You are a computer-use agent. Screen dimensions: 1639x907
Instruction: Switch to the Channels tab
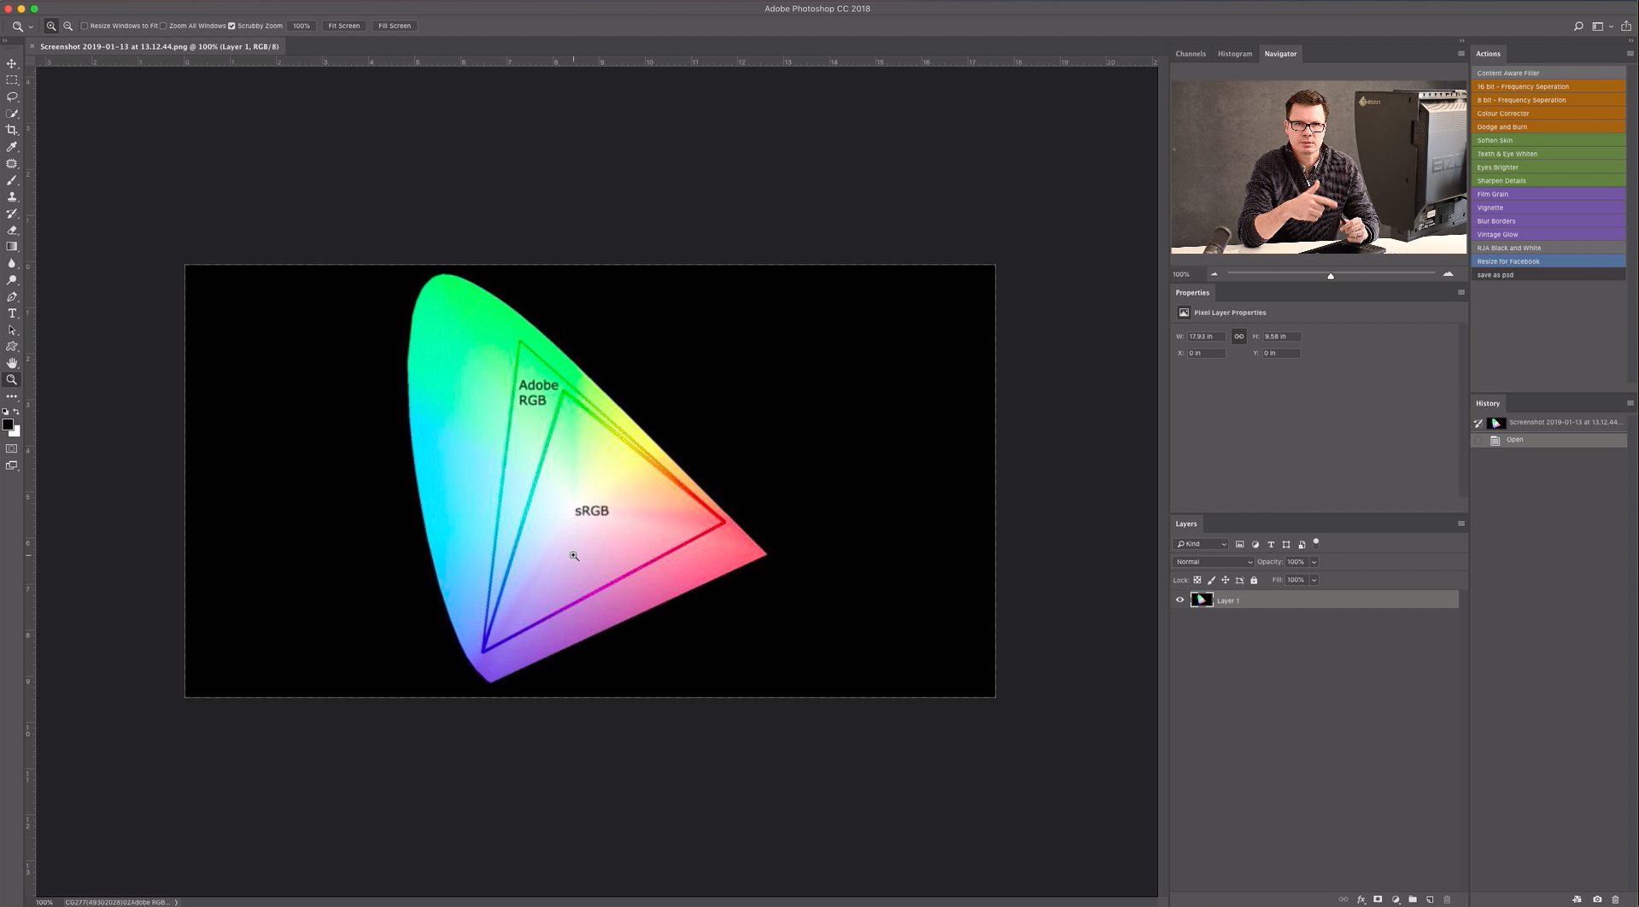click(x=1190, y=54)
